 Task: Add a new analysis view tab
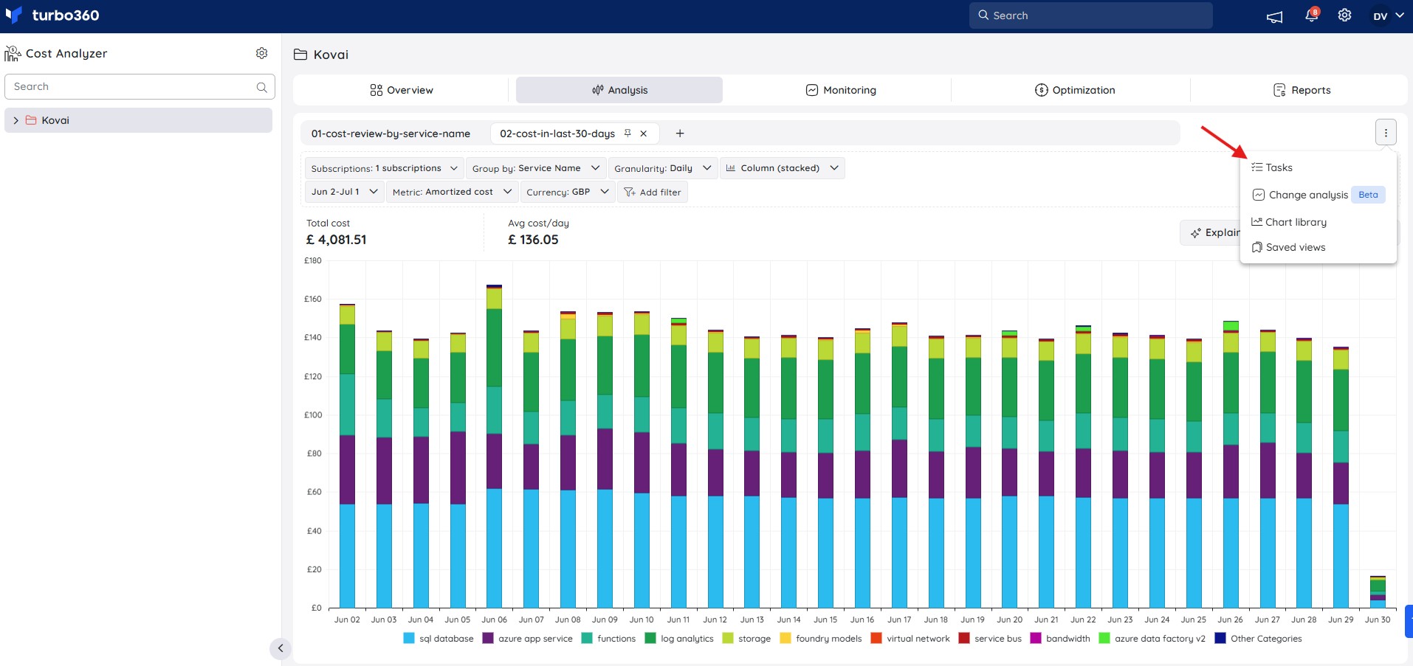tap(680, 133)
